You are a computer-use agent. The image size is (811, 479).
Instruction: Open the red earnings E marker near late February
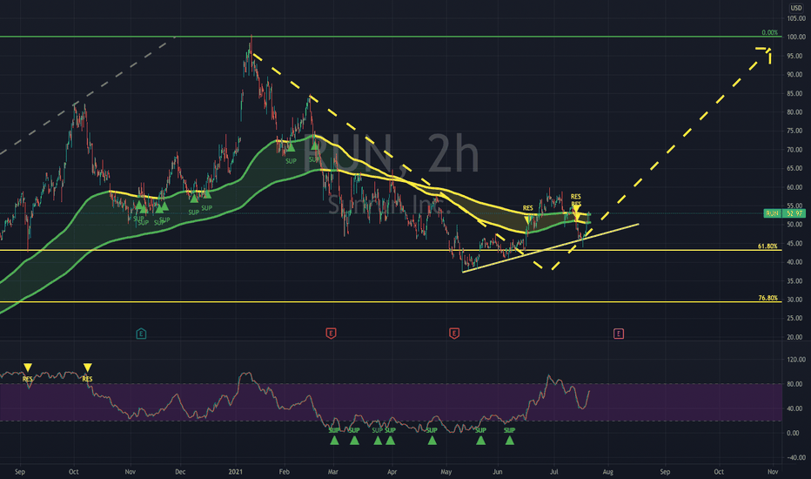331,333
